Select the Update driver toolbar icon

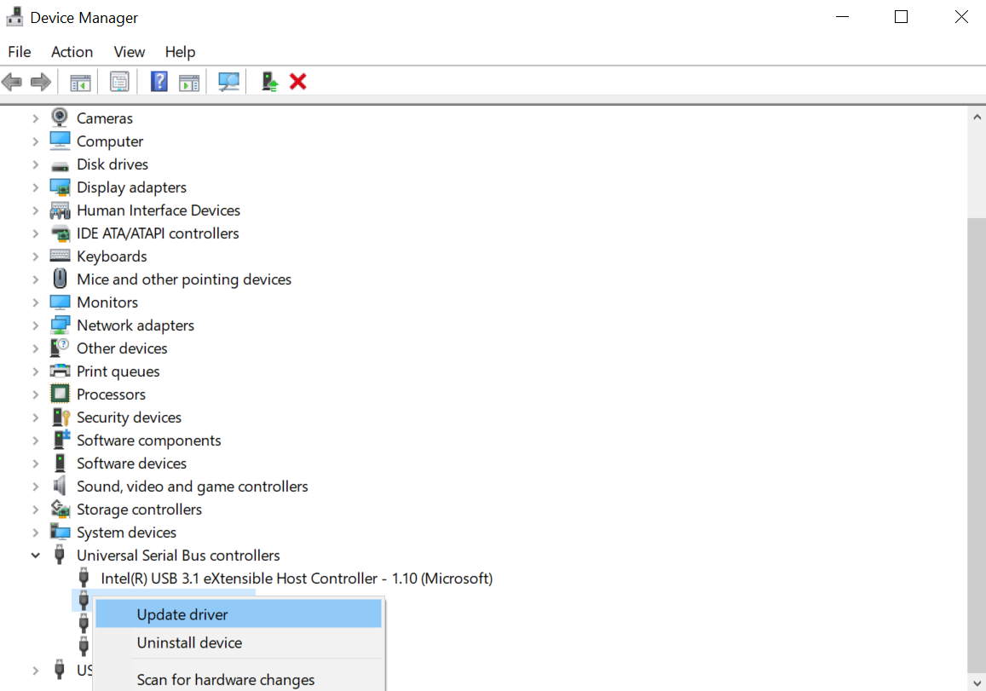[x=268, y=81]
